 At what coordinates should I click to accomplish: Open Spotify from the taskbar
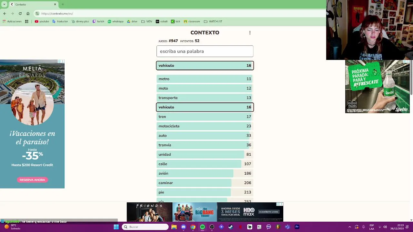coord(202,227)
